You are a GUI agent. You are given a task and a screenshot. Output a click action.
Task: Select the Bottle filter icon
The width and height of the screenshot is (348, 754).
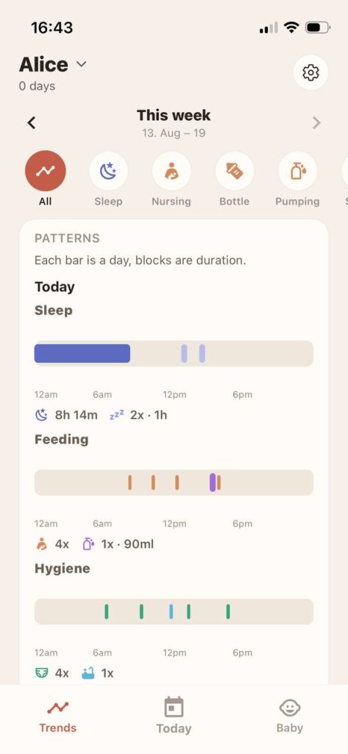point(235,171)
